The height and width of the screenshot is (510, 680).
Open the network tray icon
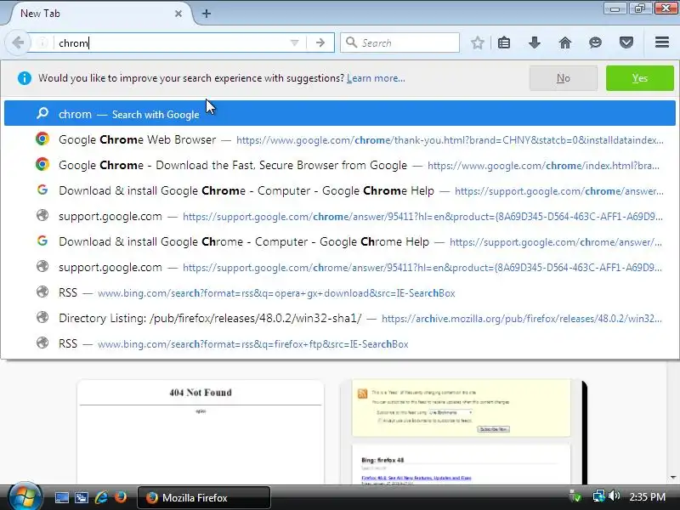599,496
